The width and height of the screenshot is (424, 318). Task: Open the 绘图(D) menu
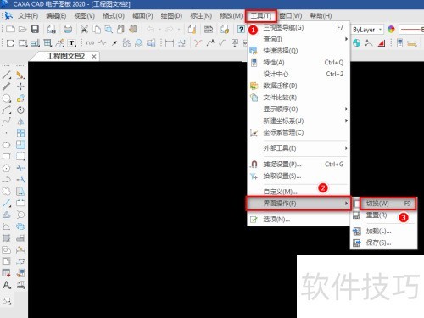click(x=171, y=16)
